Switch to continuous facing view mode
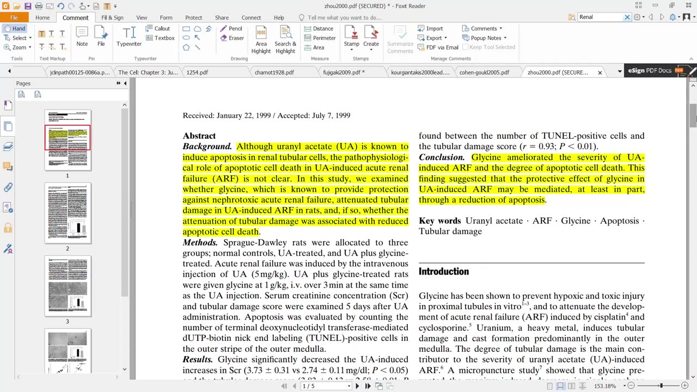 582,386
